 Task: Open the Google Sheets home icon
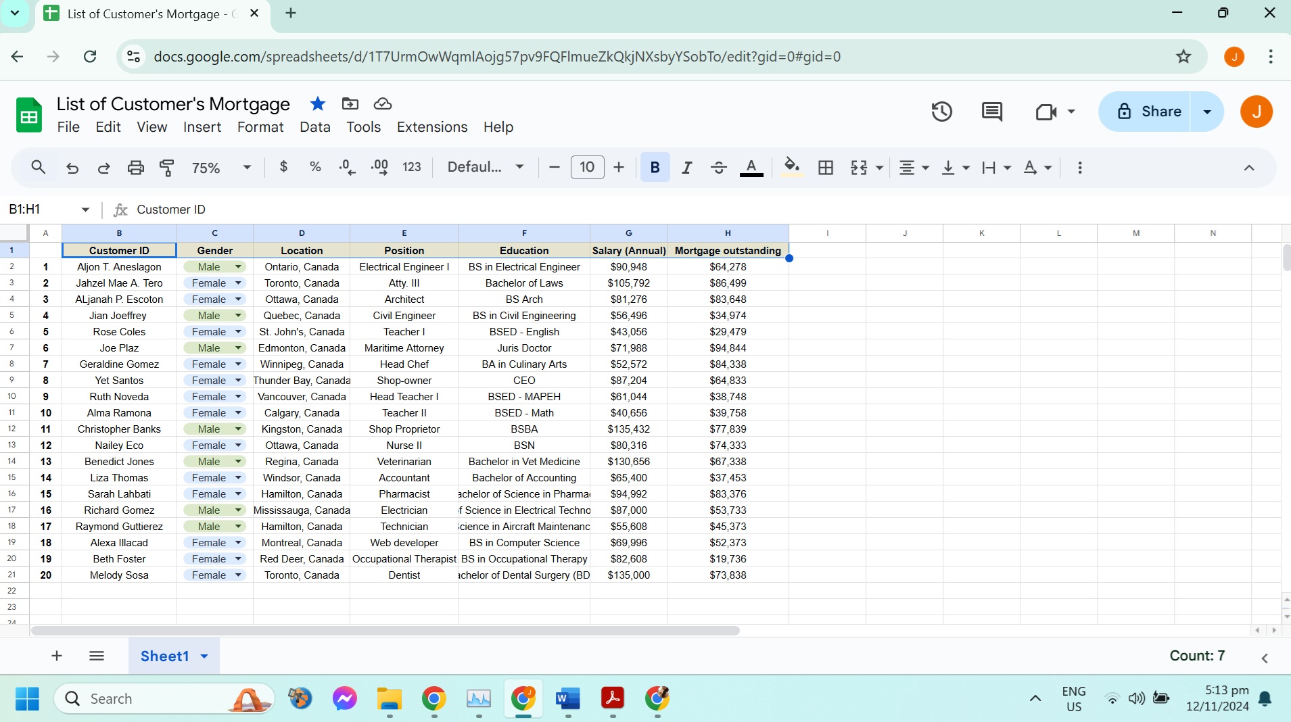[x=29, y=114]
